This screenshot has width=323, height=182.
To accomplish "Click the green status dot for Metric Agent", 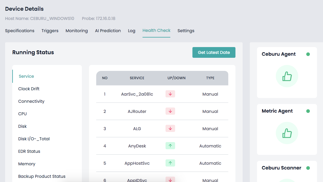I will [x=308, y=111].
